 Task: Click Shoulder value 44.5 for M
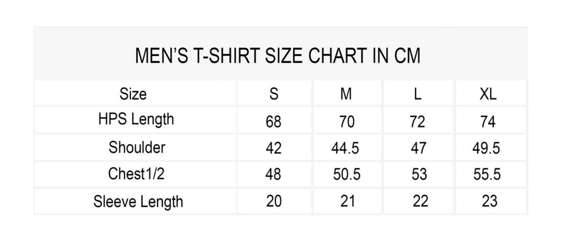click(x=345, y=148)
